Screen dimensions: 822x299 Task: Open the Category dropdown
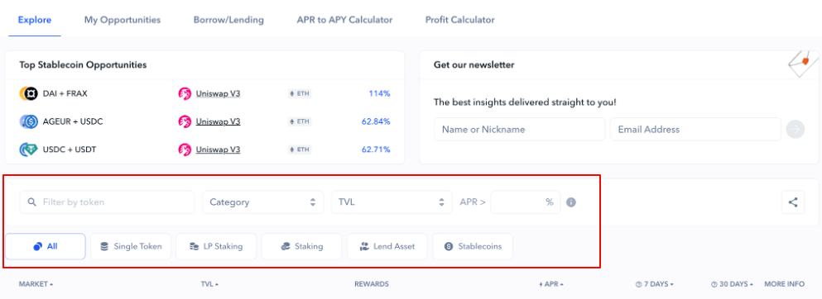[x=263, y=202]
